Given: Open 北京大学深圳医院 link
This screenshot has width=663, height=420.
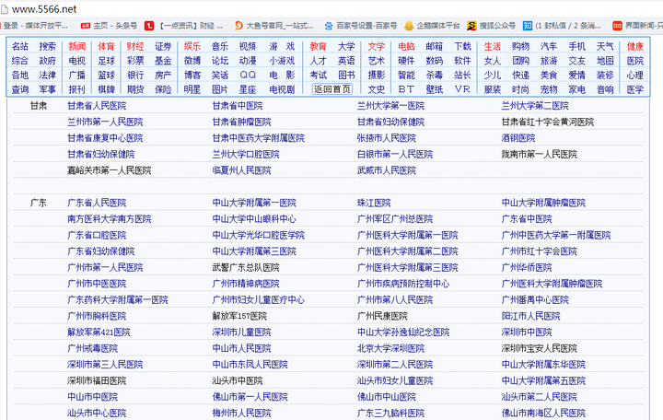Looking at the screenshot, I should tap(390, 348).
